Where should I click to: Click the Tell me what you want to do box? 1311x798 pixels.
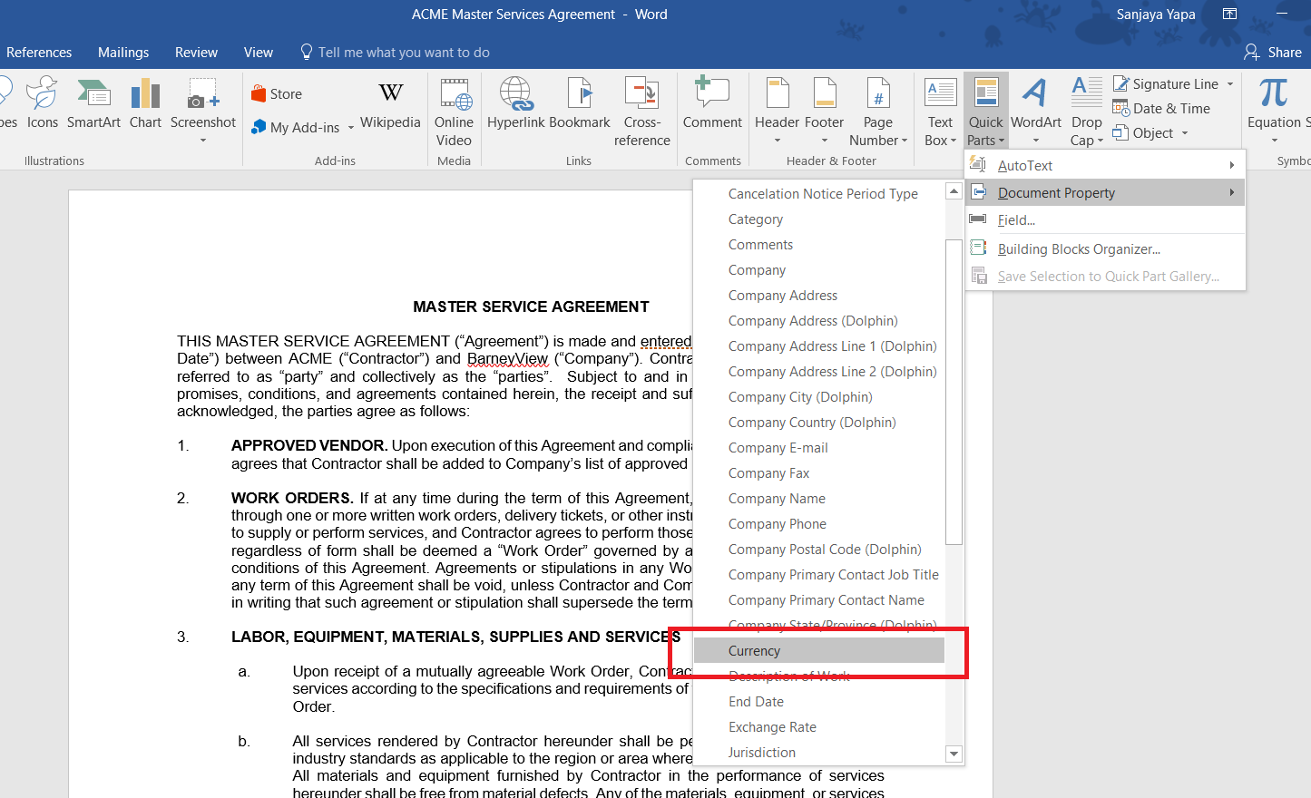(396, 53)
